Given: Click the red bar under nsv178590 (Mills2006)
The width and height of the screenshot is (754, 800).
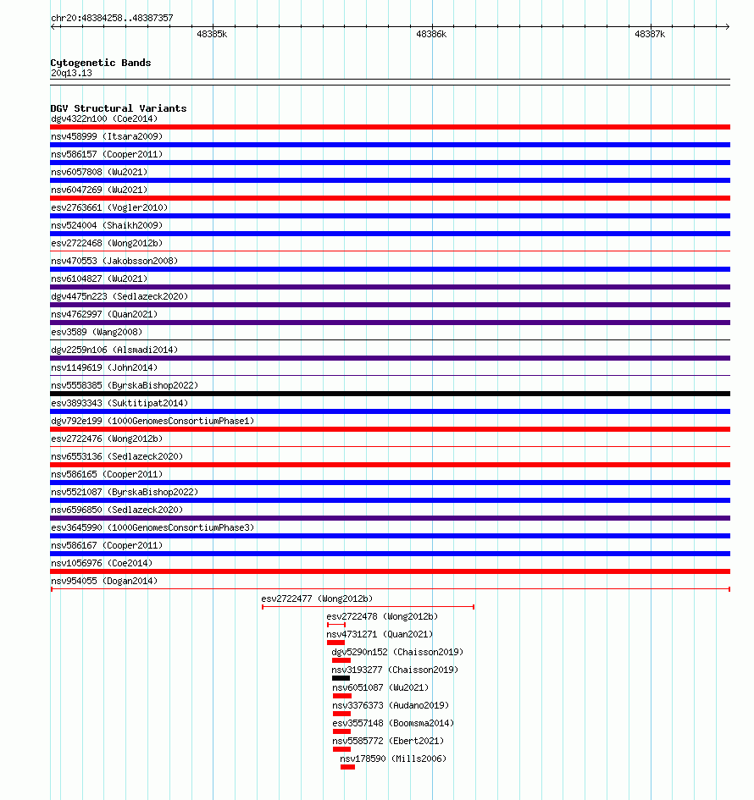Looking at the screenshot, I should (347, 767).
